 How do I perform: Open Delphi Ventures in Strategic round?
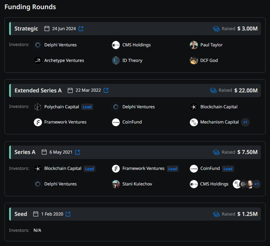61,45
